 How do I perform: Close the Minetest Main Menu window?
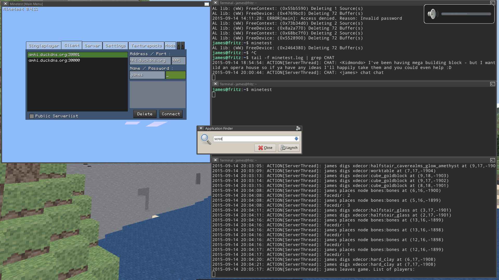pyautogui.click(x=5, y=4)
